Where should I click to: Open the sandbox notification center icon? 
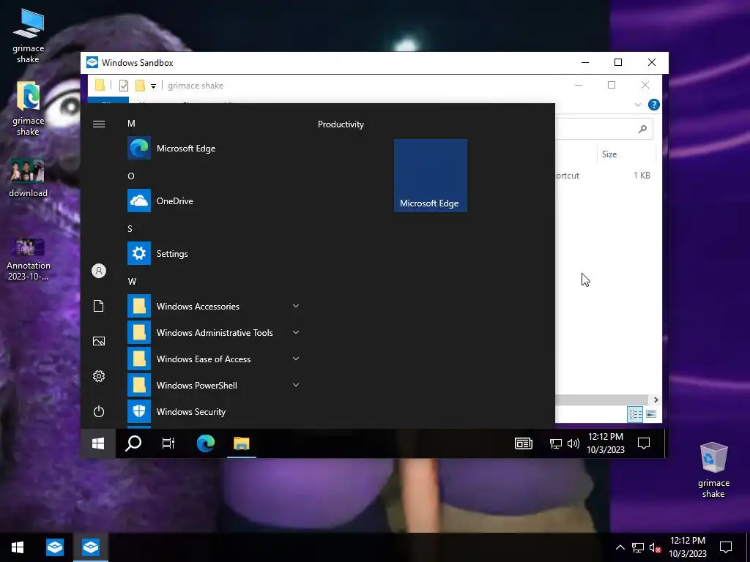coord(644,443)
